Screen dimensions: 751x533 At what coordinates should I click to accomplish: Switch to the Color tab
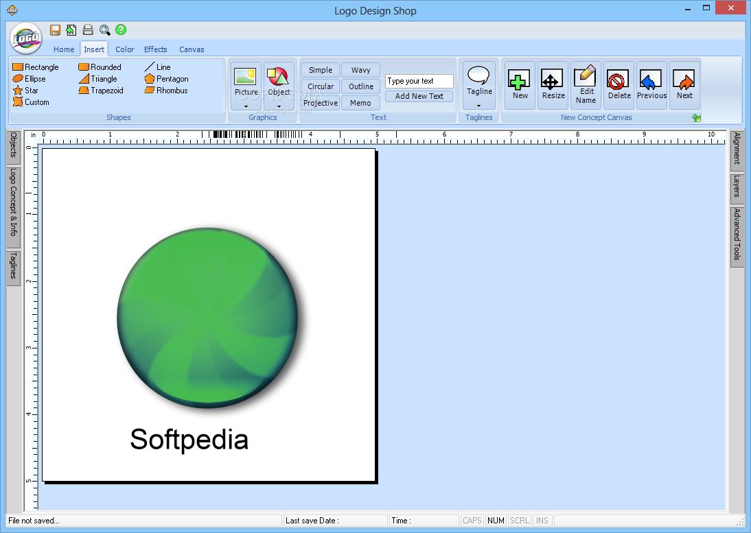pos(124,49)
